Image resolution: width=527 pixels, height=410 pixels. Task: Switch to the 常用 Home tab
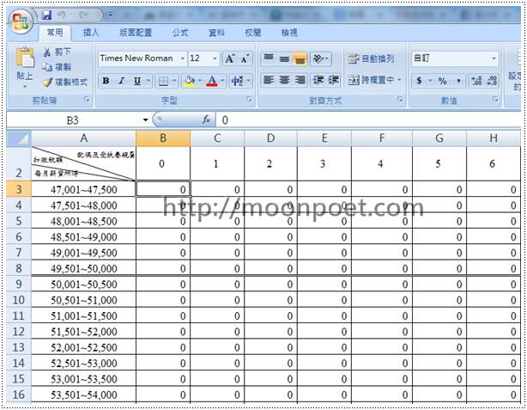click(55, 33)
